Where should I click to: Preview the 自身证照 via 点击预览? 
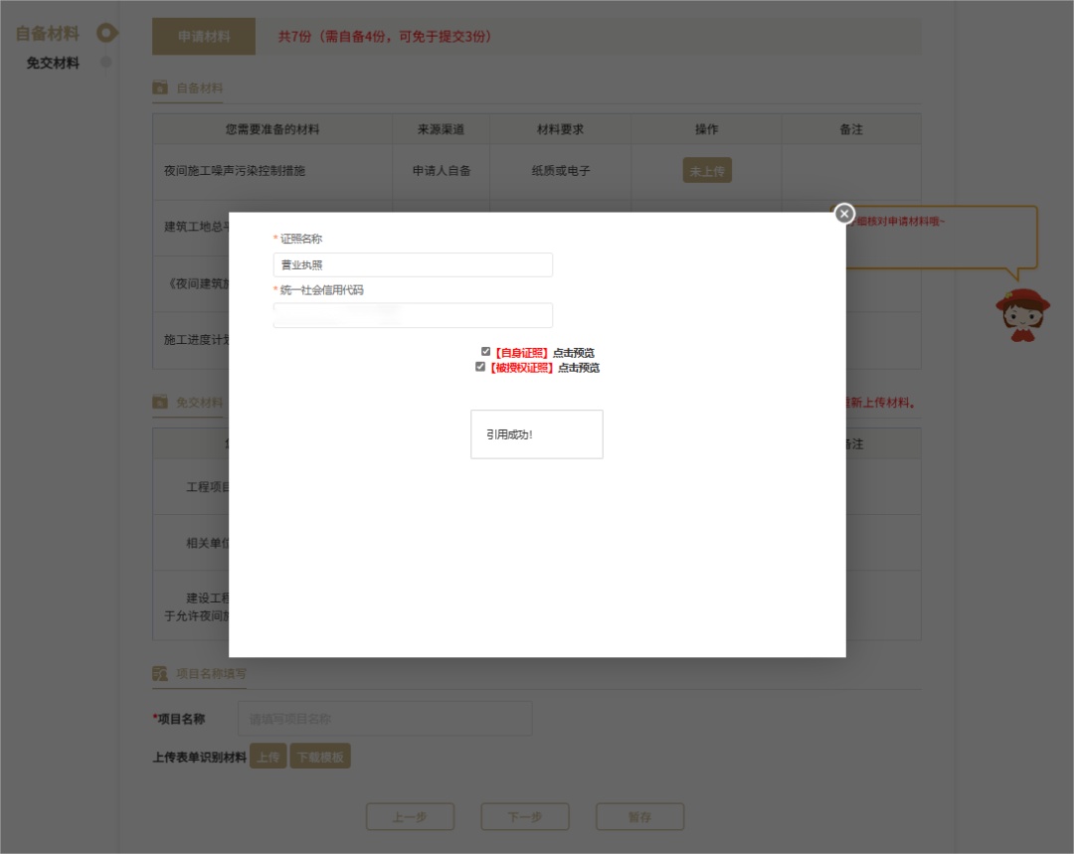click(x=574, y=353)
